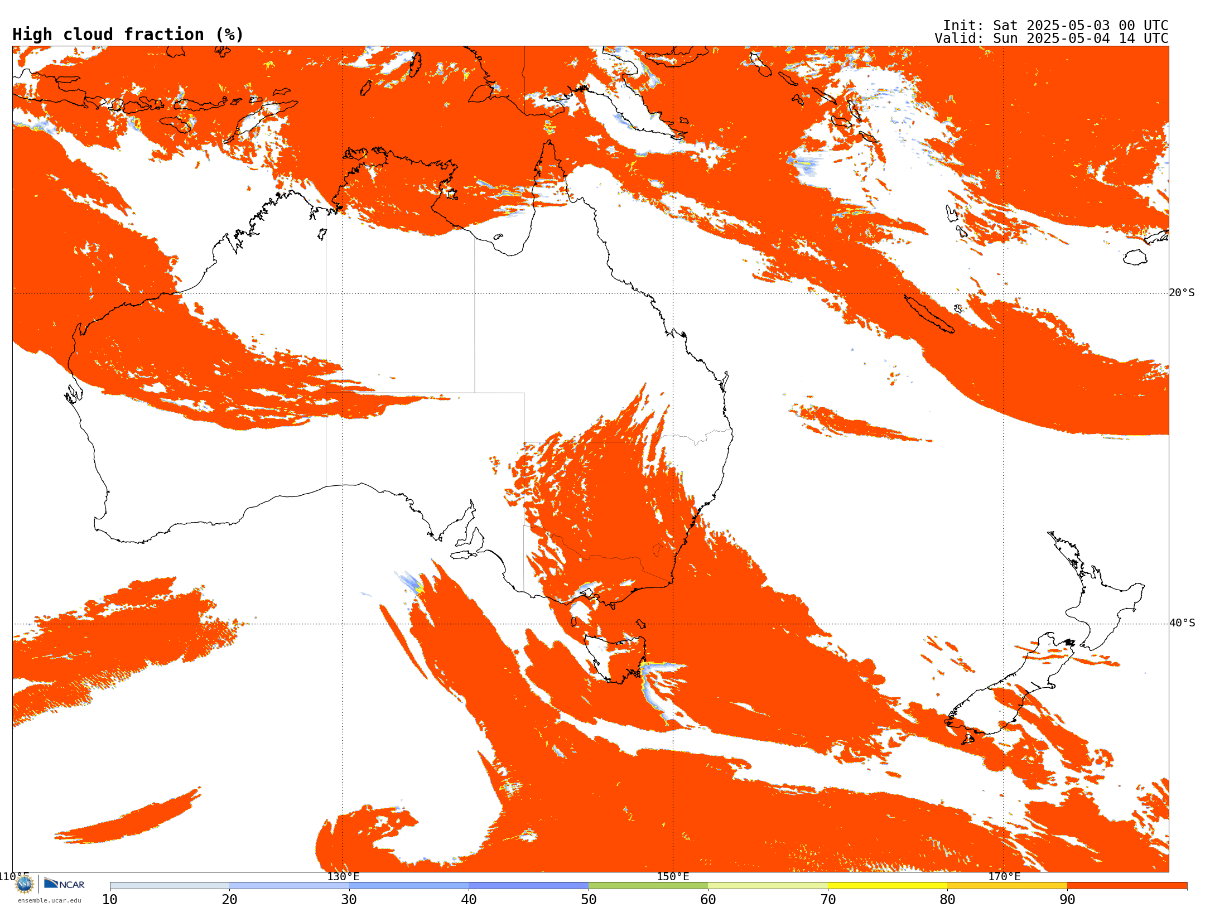The height and width of the screenshot is (907, 1205).
Task: Click the 170°E longitude label
Action: click(x=1004, y=876)
